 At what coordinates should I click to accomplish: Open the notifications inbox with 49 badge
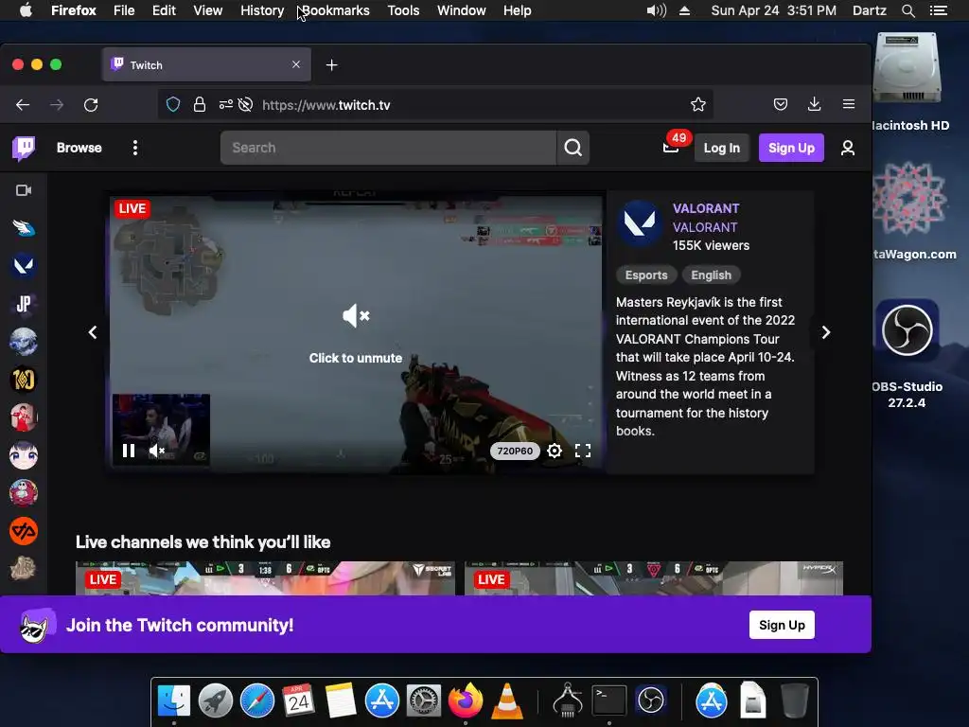[671, 147]
